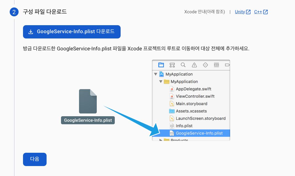Open the C++ guide link
295x176 pixels.
(258, 12)
